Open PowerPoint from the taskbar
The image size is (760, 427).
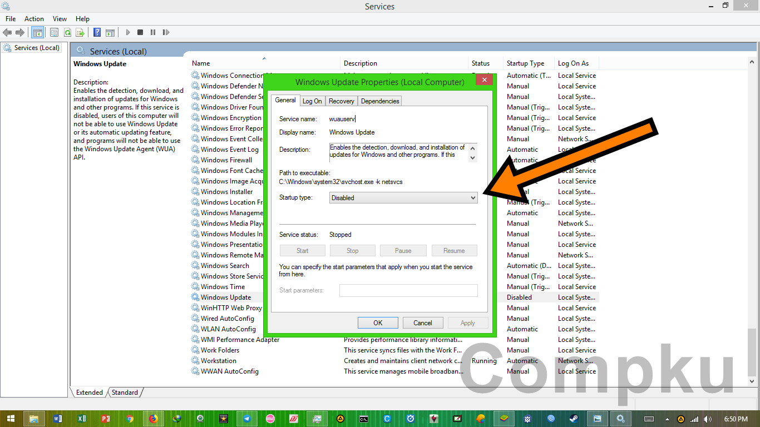pos(106,419)
